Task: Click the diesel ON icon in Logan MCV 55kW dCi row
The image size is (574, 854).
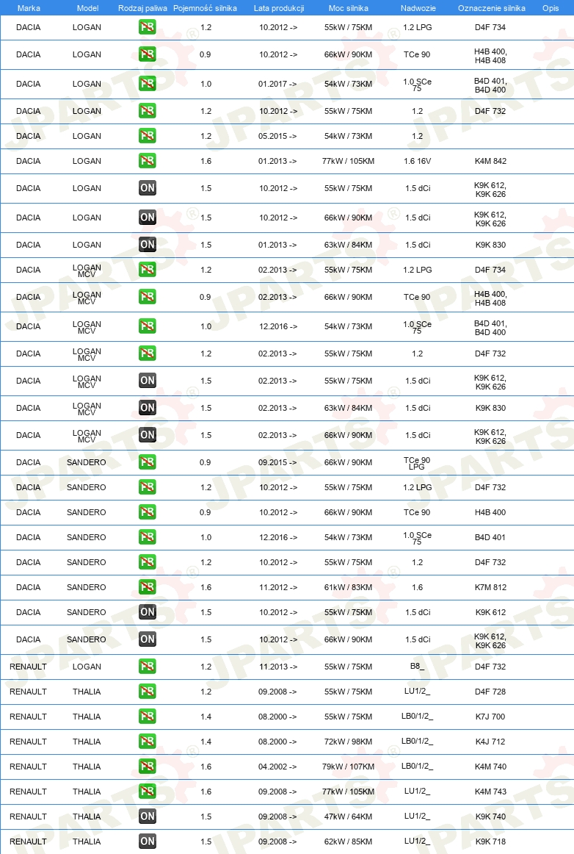Action: 147,381
